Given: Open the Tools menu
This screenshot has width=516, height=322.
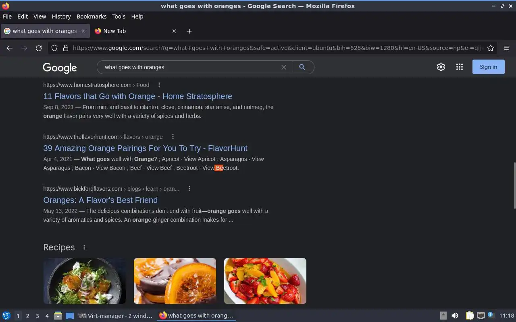Looking at the screenshot, I should 119,17.
